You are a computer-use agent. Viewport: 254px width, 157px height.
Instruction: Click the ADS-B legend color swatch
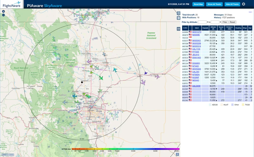coord(210,105)
